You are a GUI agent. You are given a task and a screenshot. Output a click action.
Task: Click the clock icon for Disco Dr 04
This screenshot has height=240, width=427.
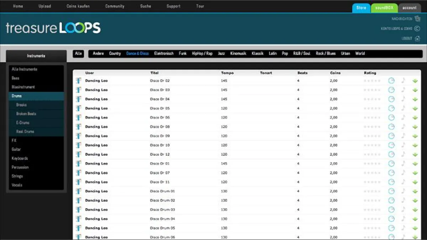pyautogui.click(x=391, y=99)
